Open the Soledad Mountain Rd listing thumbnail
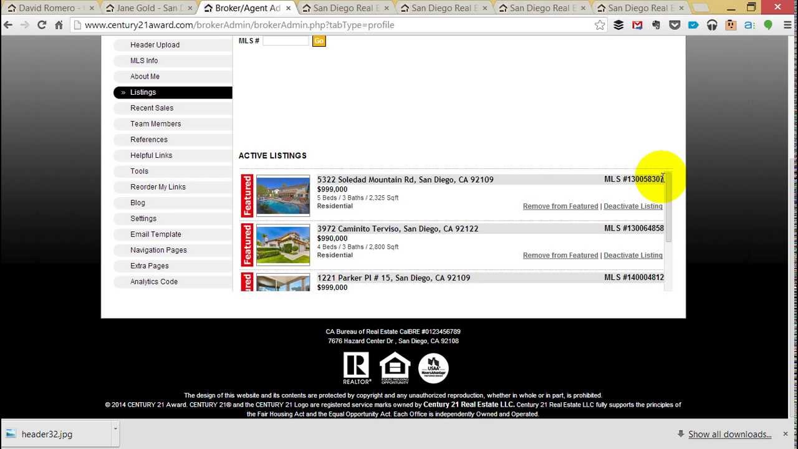This screenshot has width=798, height=449. [283, 195]
